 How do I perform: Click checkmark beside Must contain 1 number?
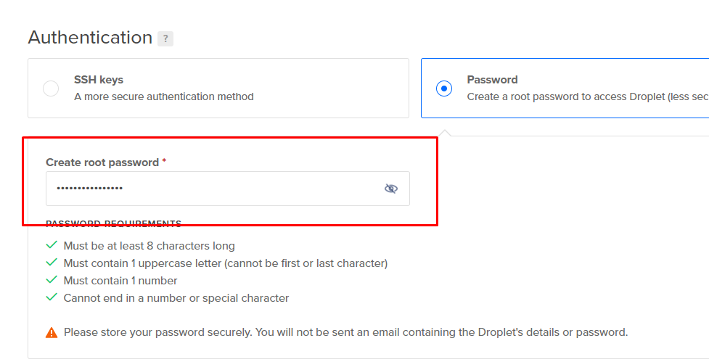[x=52, y=280]
